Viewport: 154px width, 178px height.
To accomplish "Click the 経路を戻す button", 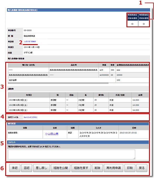I will pos(81,168).
